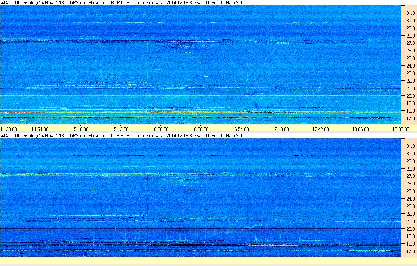
Task: Click 21.0 frequency label on LCP-RCP chart
Action: [410, 221]
